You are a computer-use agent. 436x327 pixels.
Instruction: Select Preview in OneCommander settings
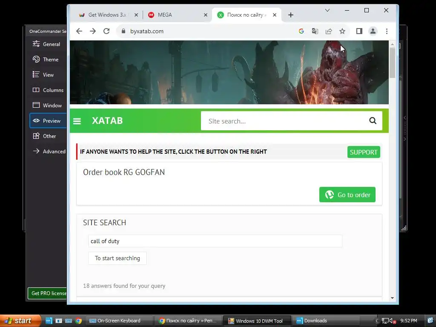(x=48, y=120)
